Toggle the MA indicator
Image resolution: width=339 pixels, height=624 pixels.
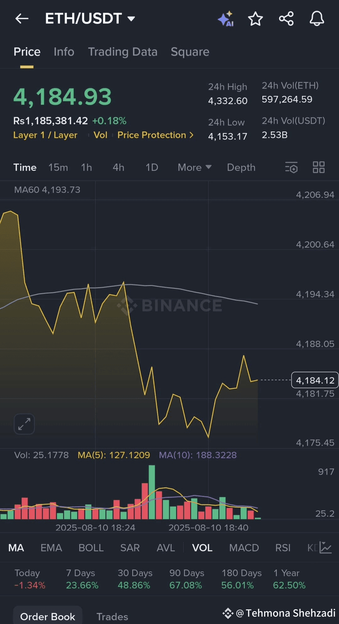pos(16,548)
